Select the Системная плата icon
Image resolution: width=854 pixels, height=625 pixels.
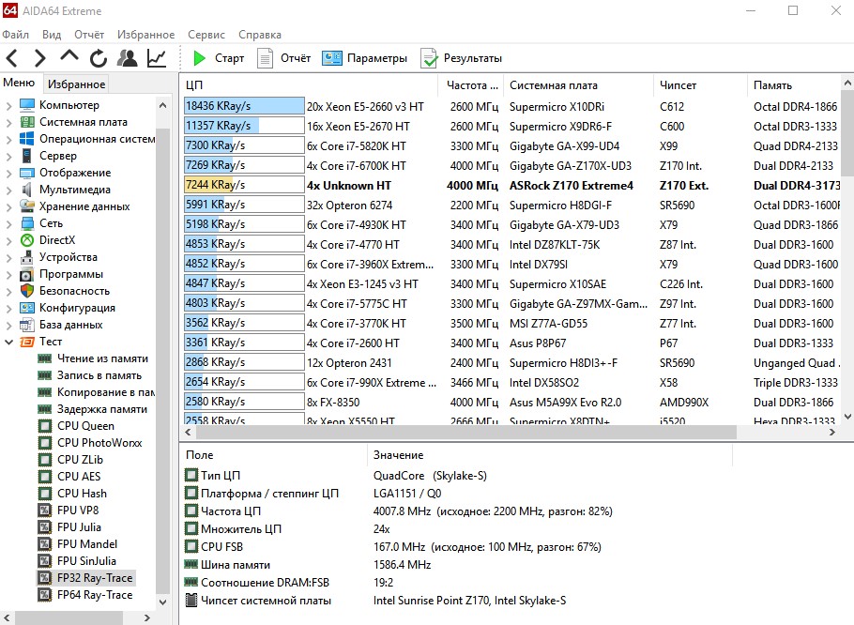(x=26, y=122)
